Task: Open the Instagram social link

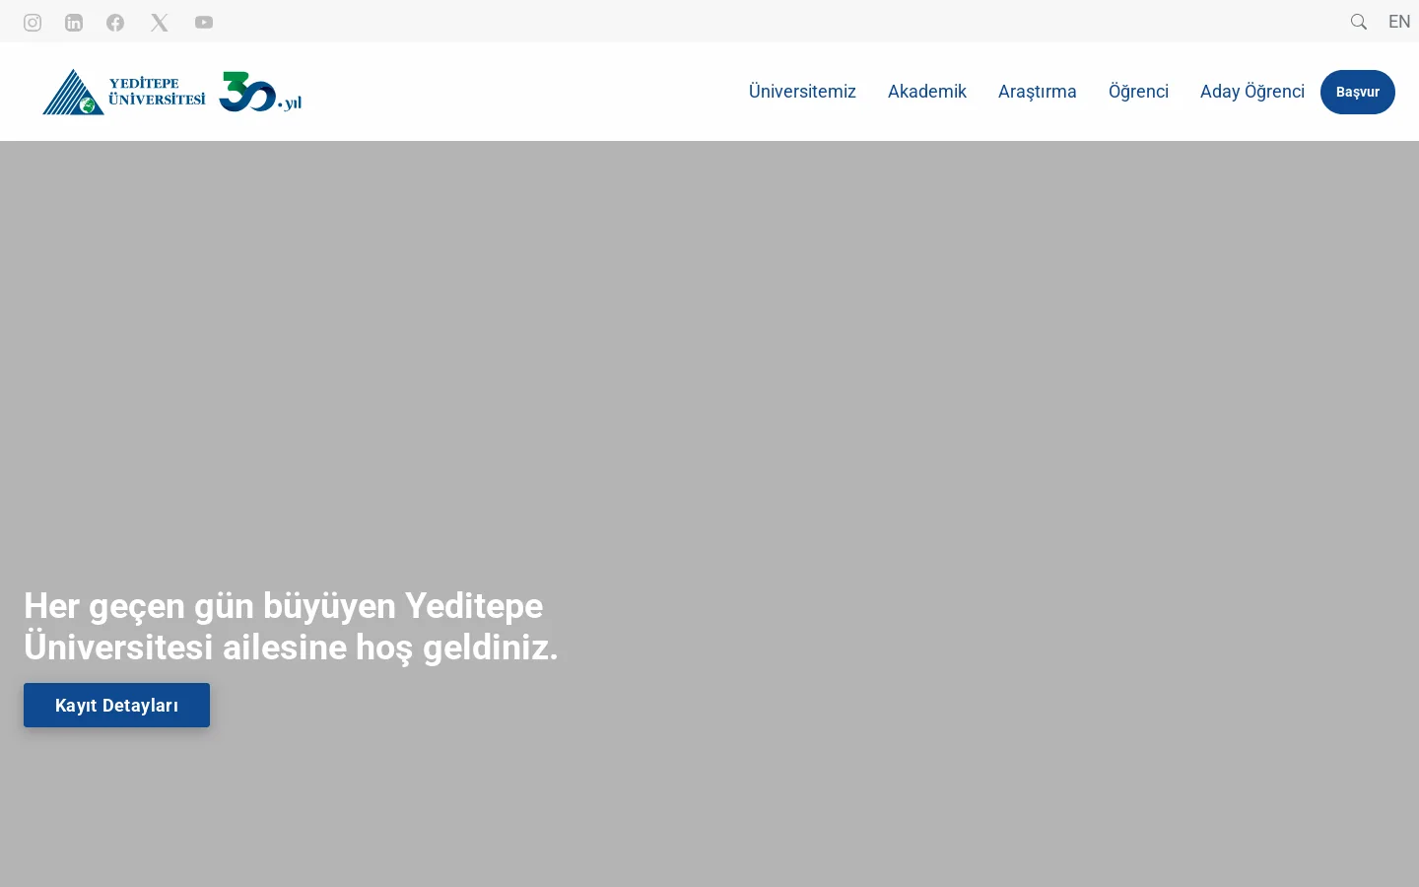Action: coord(33,22)
